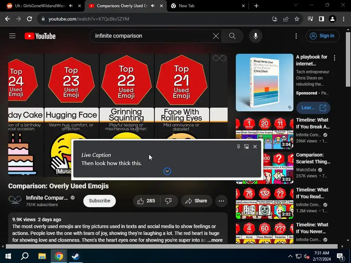
Task: Reload the YouTube page
Action: point(29,19)
